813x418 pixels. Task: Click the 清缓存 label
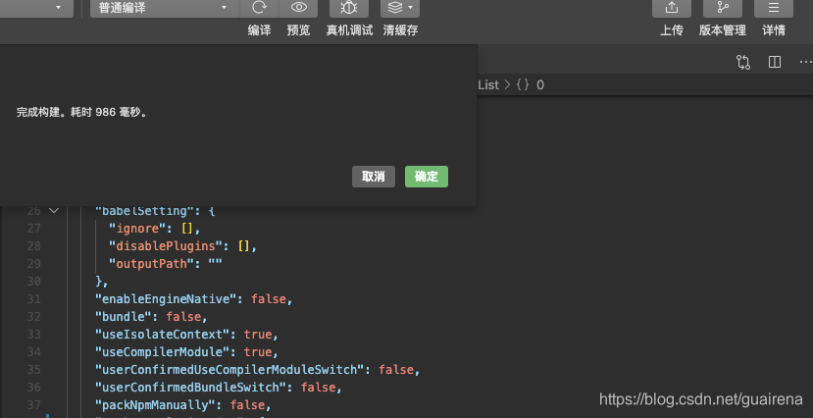coord(400,30)
